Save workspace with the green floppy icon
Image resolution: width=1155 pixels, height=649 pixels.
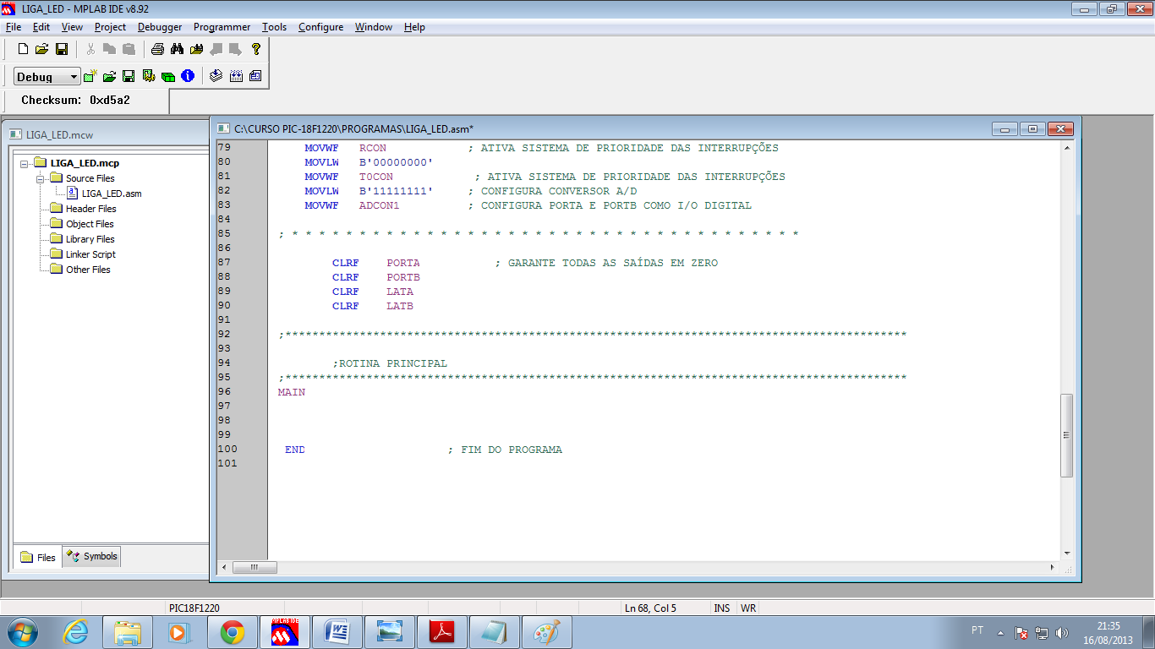point(129,76)
